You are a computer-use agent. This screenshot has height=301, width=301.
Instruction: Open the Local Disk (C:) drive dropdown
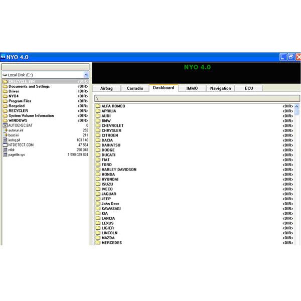[86, 75]
